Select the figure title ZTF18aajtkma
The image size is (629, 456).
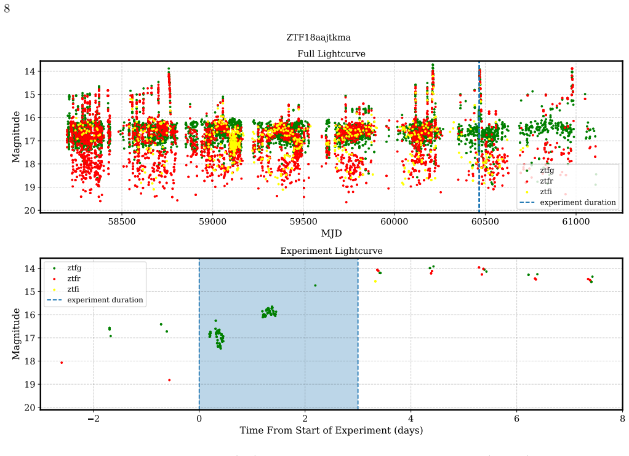click(x=318, y=37)
